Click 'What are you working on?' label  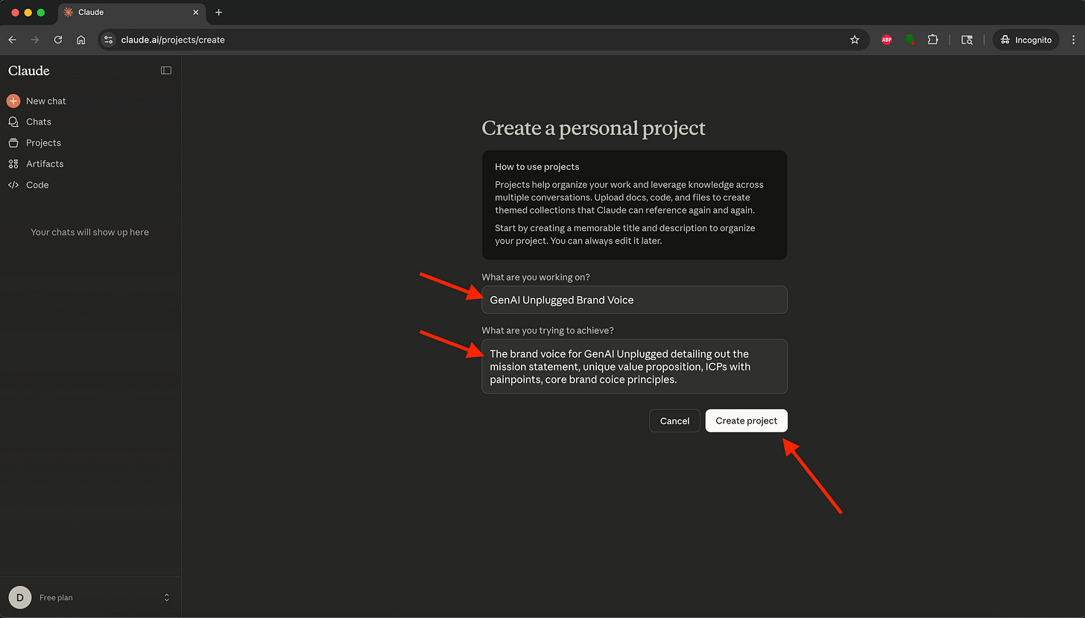tap(536, 277)
